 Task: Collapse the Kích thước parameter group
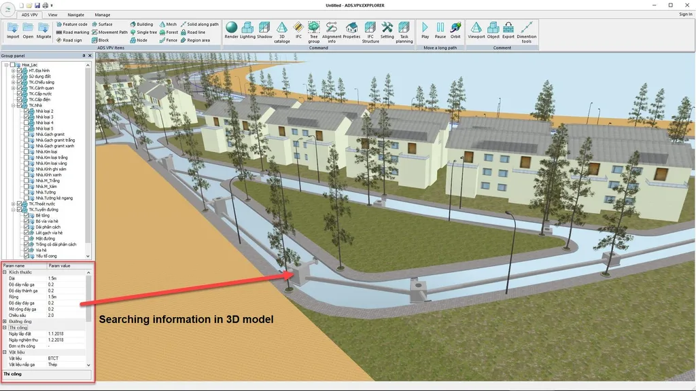point(5,272)
